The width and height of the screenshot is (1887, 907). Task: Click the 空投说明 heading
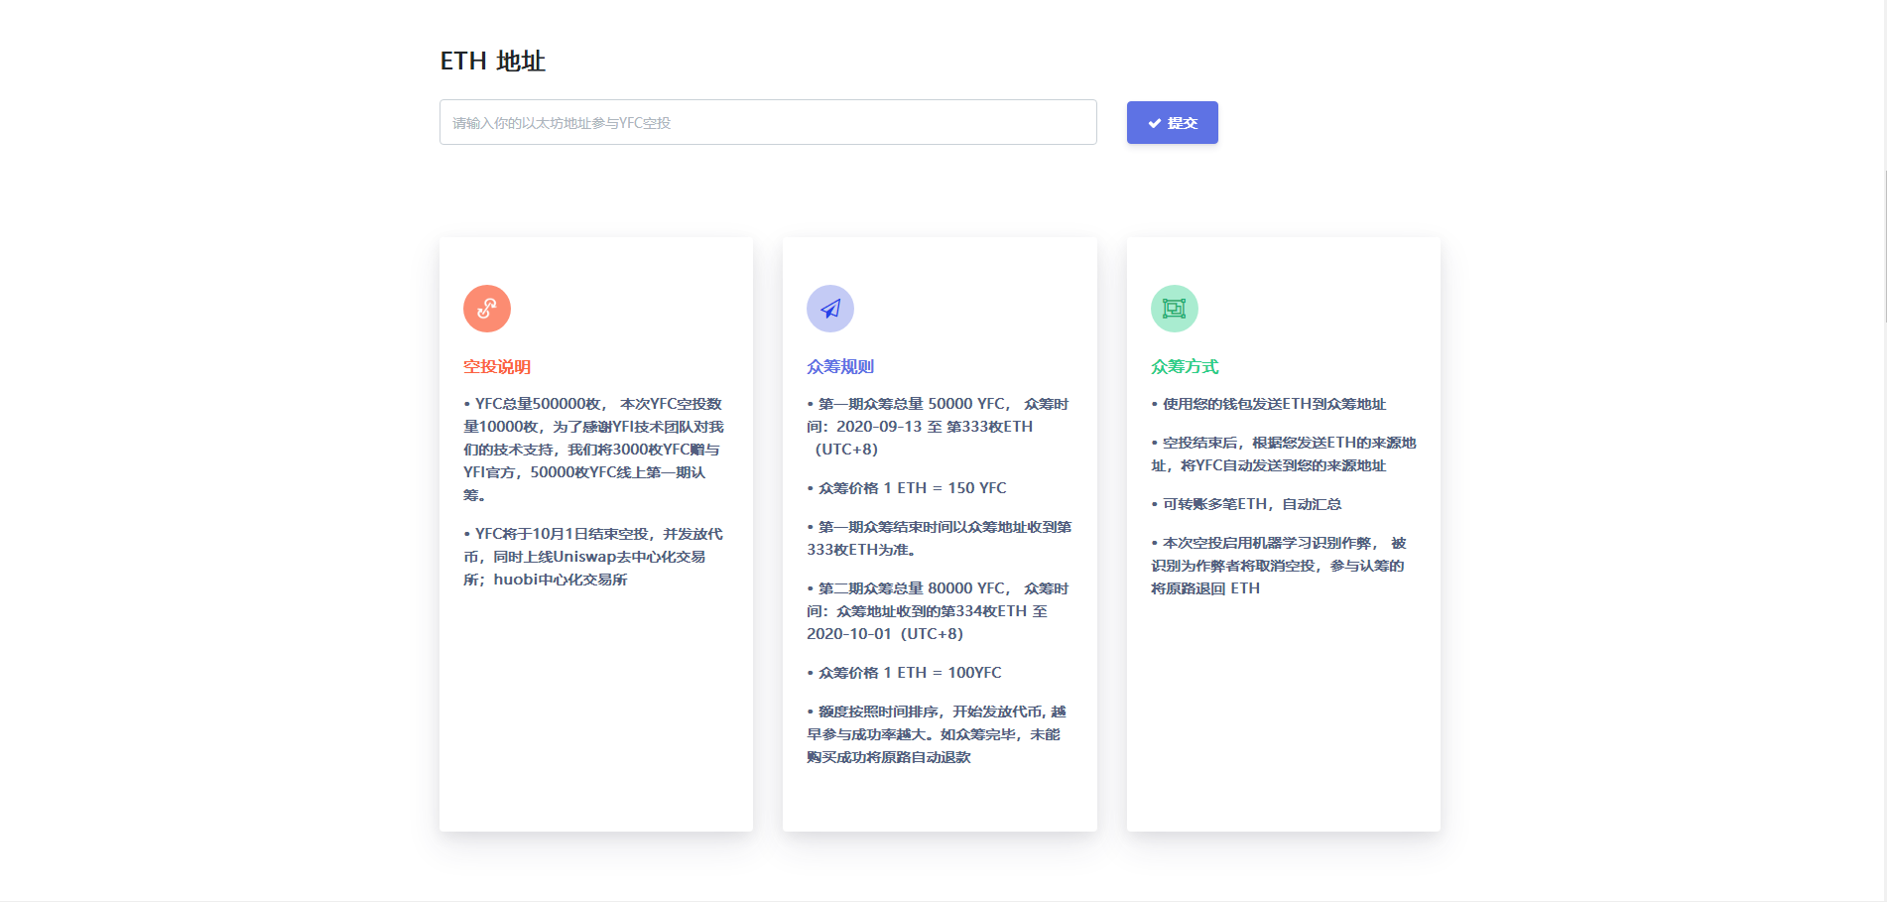496,366
